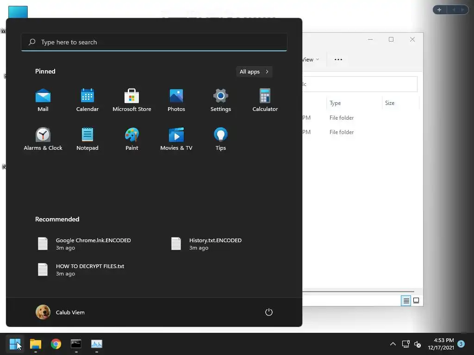This screenshot has width=474, height=355.
Task: Open the Tips app
Action: point(221,139)
